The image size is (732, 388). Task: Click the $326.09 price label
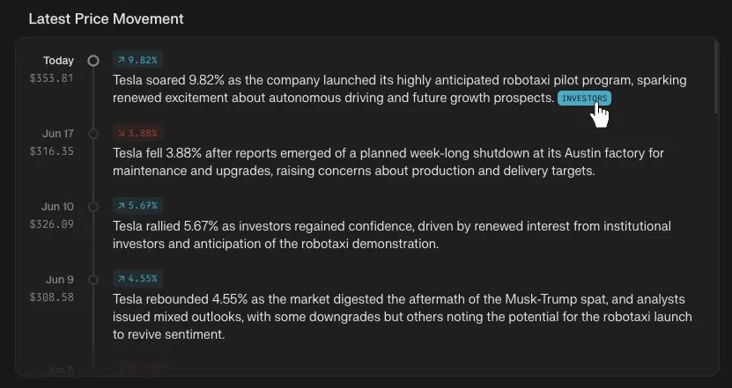coord(51,224)
